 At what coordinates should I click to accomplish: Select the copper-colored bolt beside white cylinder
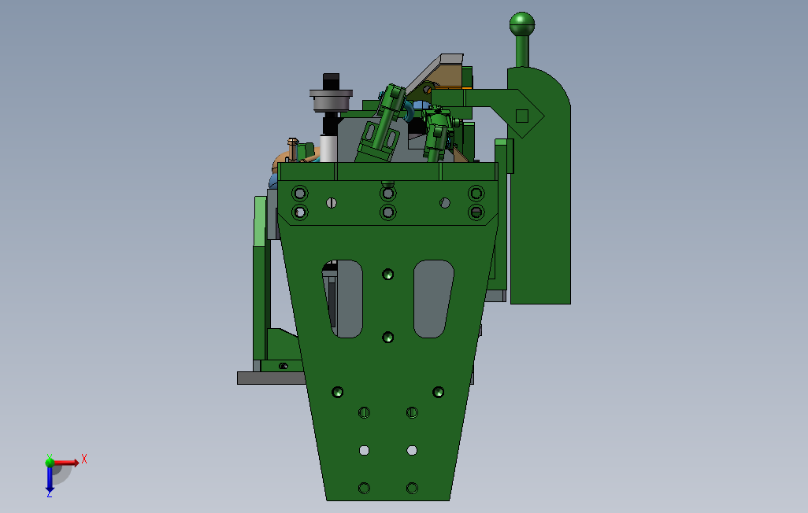point(293,149)
